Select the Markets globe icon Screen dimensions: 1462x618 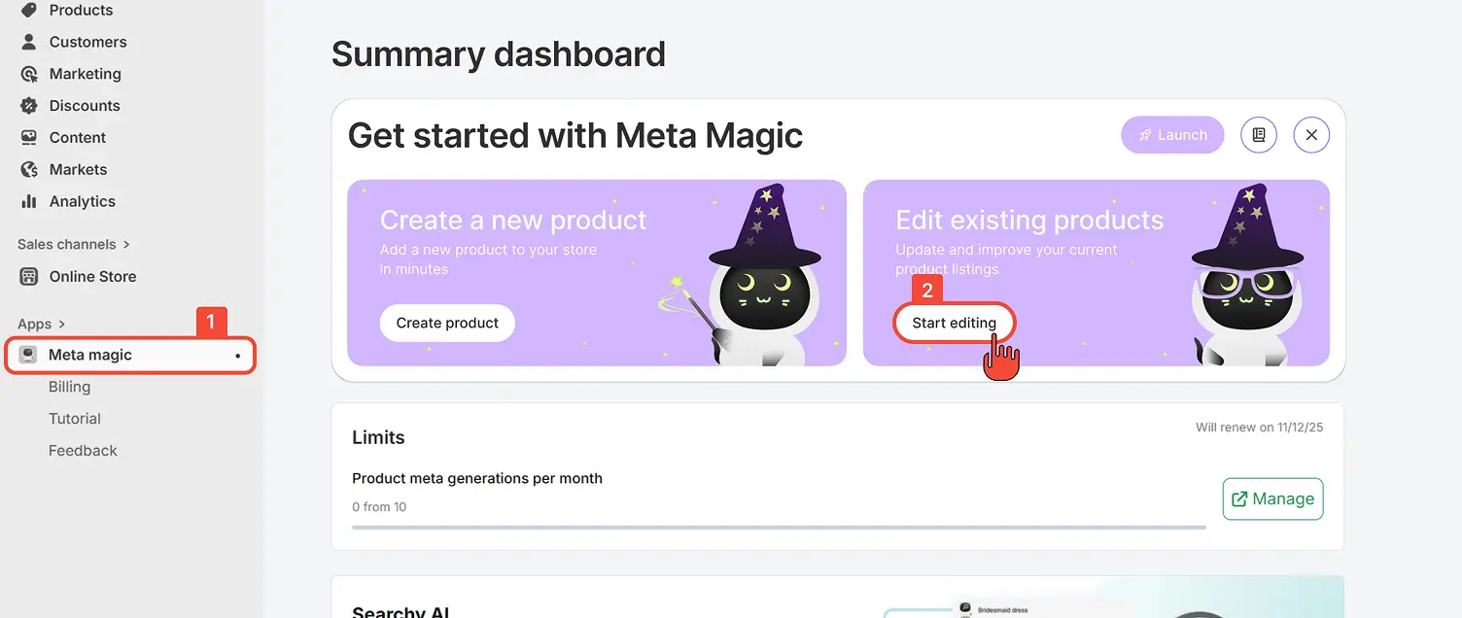tap(29, 169)
